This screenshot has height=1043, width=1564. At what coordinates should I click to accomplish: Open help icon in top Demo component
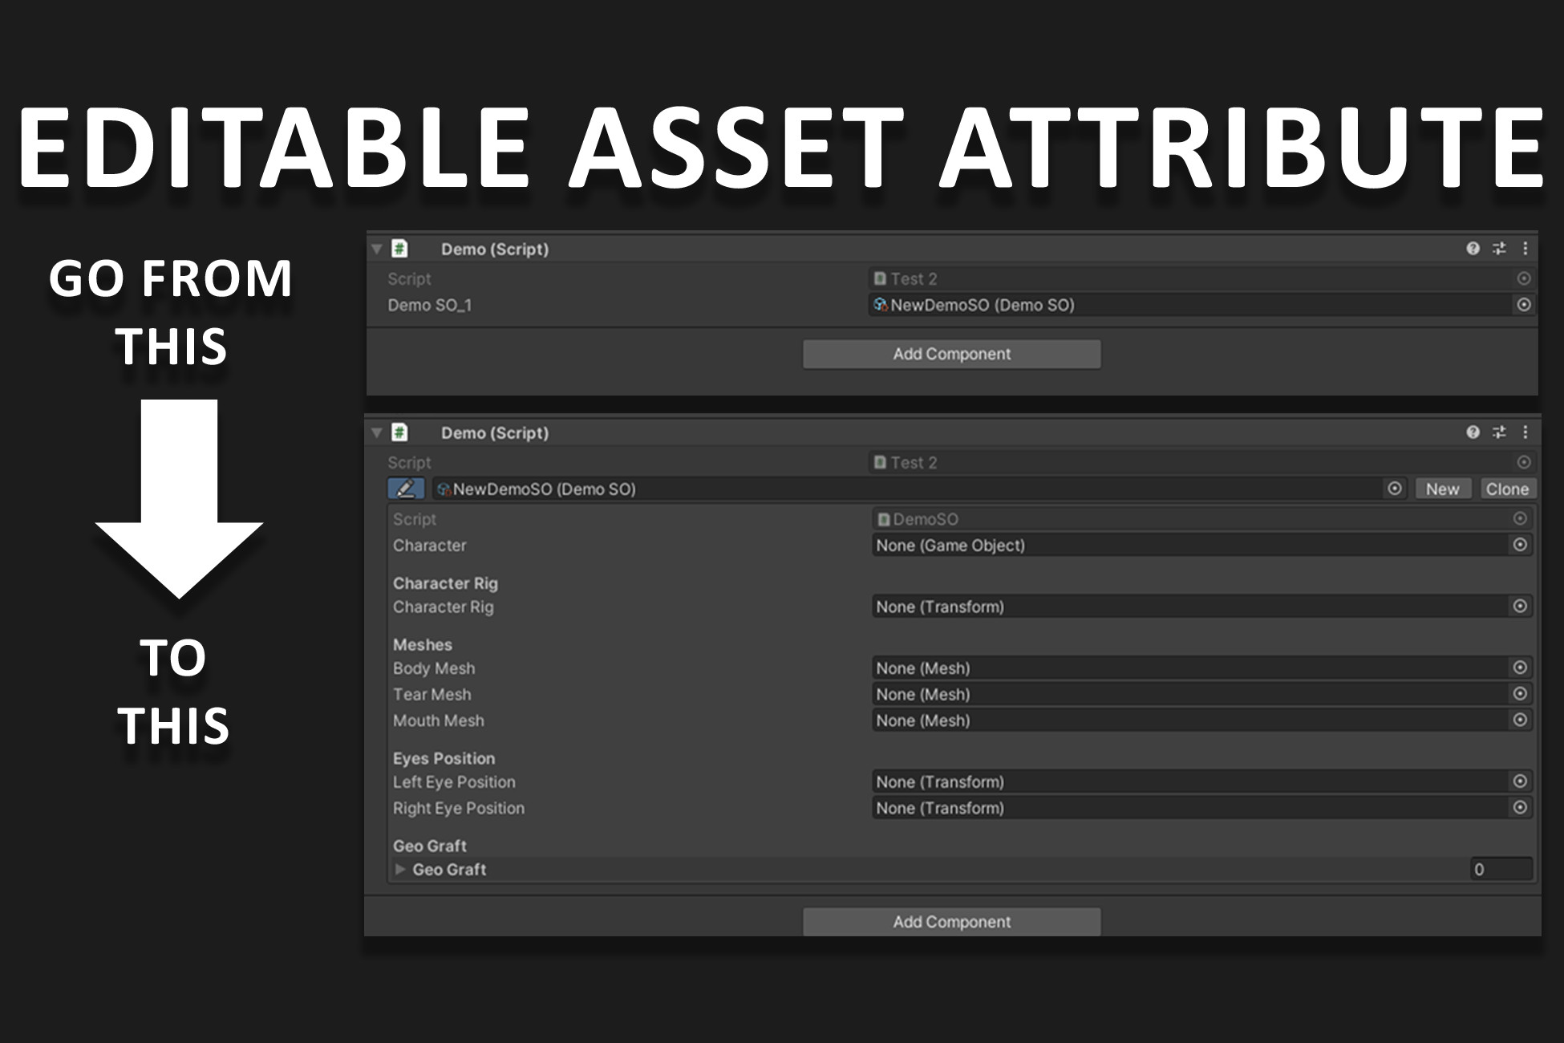[1473, 249]
